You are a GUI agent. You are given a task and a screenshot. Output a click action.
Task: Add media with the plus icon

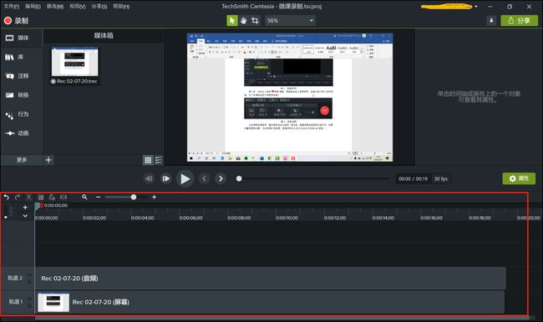(x=48, y=160)
